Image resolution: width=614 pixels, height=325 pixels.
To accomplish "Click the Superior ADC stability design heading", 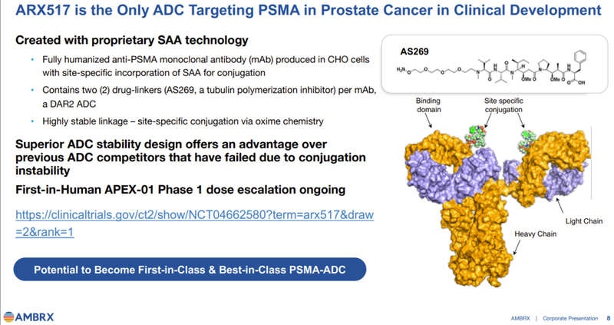I will 190,158.
